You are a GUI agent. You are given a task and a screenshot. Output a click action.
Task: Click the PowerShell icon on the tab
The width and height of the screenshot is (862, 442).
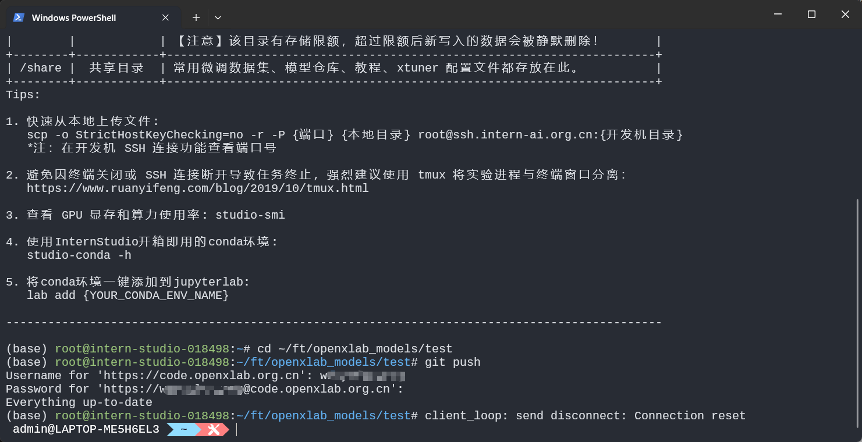point(19,17)
